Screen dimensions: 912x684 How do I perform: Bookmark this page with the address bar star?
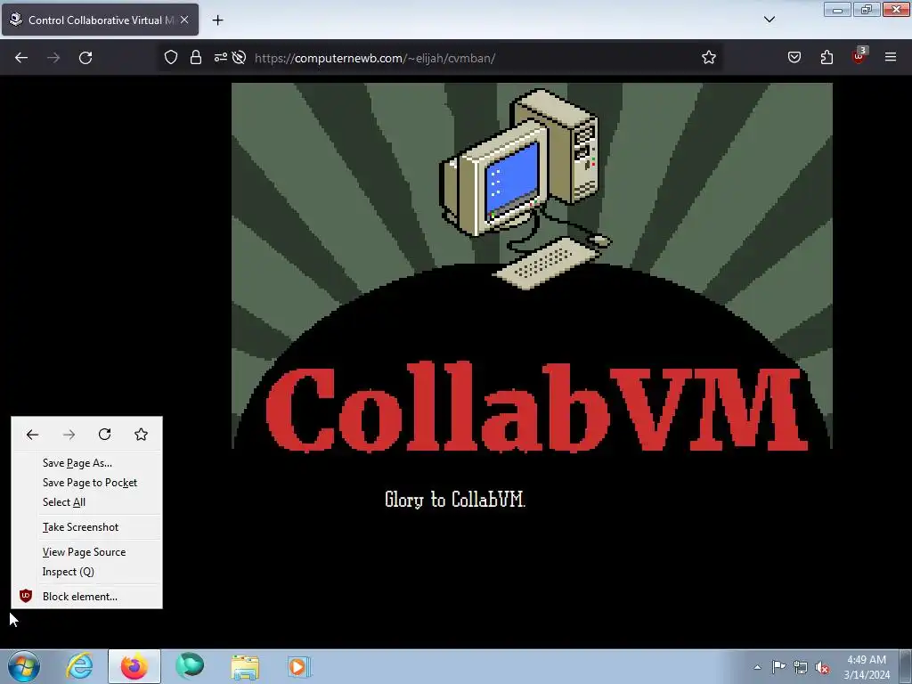pos(708,58)
